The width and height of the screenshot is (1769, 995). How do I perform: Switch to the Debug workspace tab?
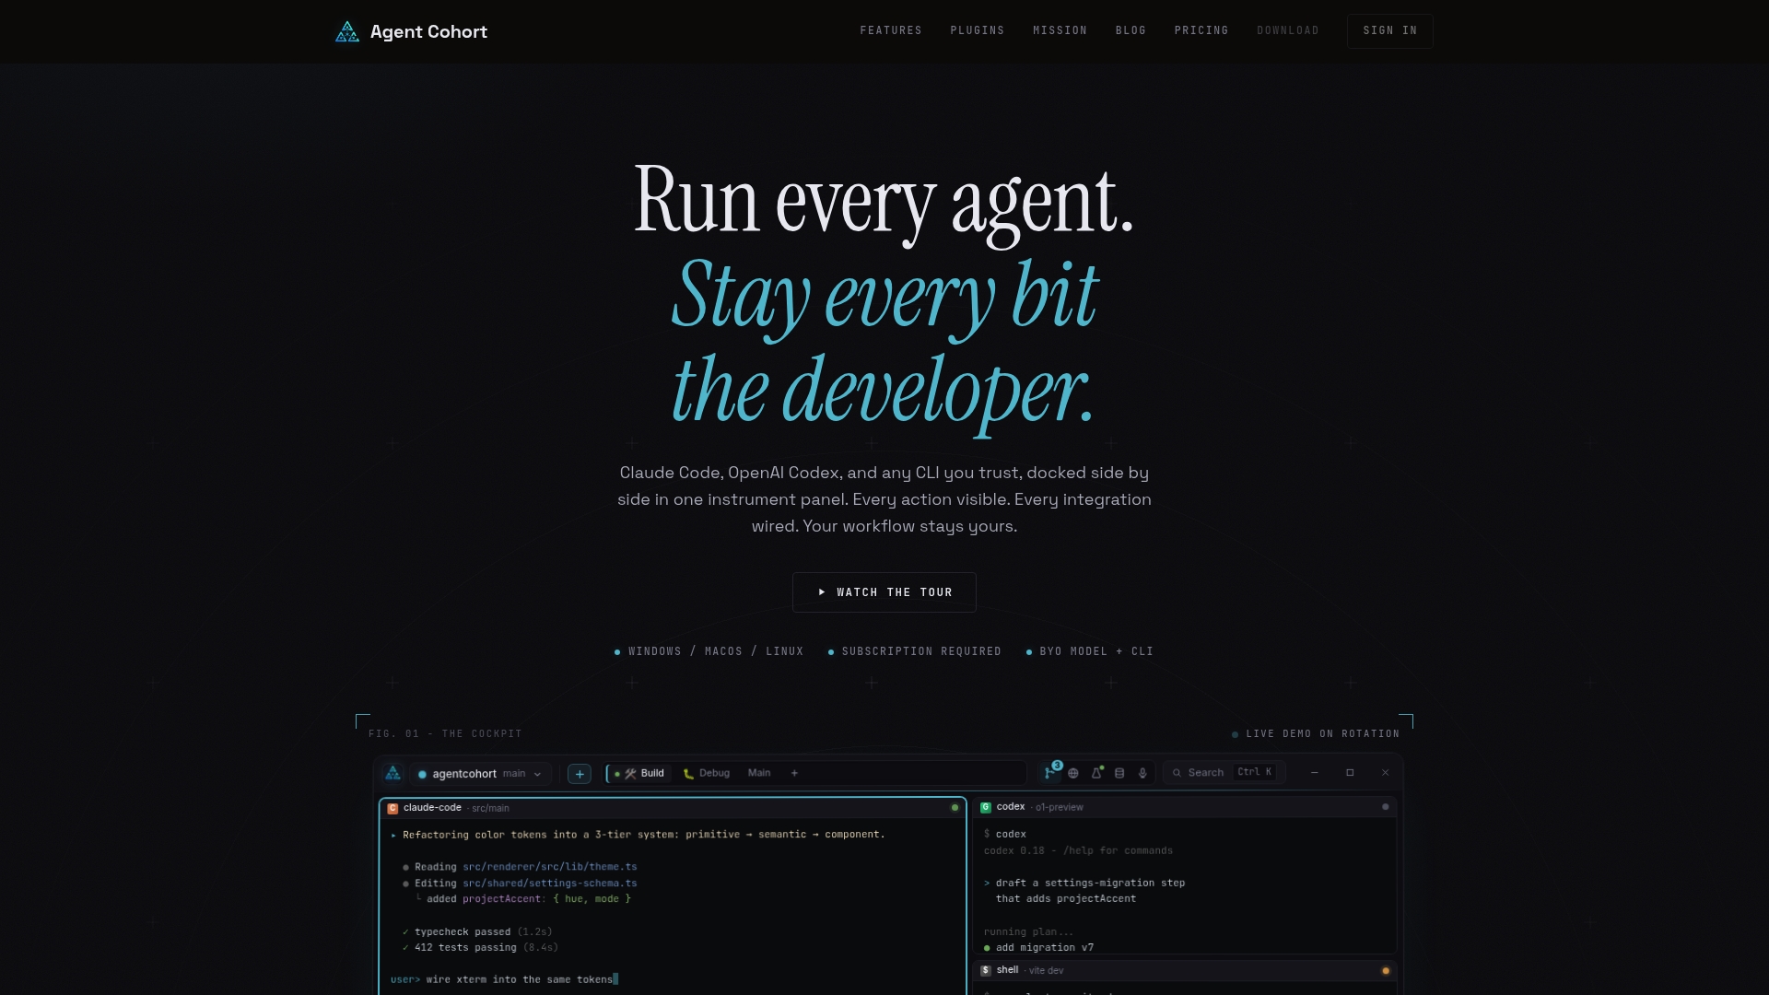tap(707, 773)
